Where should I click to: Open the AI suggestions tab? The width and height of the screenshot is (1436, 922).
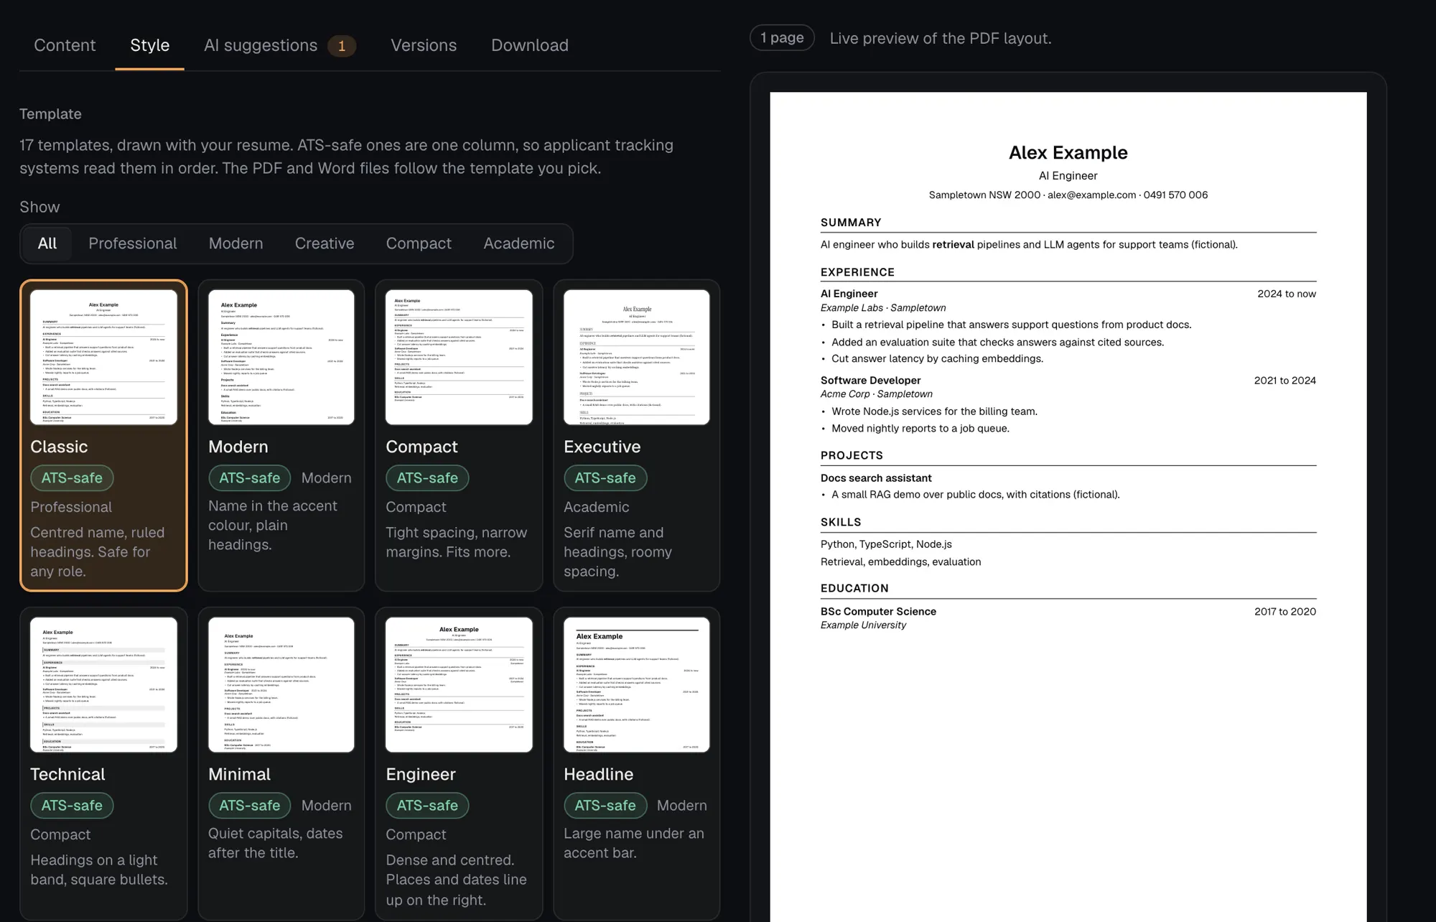pyautogui.click(x=280, y=45)
